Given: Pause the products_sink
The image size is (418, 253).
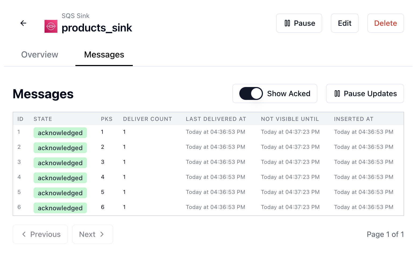Looking at the screenshot, I should tap(299, 23).
